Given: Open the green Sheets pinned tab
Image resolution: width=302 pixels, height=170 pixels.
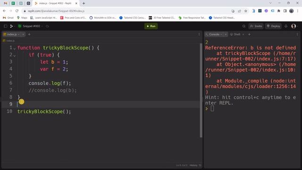Looking at the screenshot, I should coord(13,3).
